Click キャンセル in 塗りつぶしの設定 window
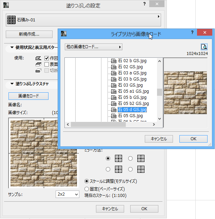The height and width of the screenshot is (219, 215). click(110, 209)
